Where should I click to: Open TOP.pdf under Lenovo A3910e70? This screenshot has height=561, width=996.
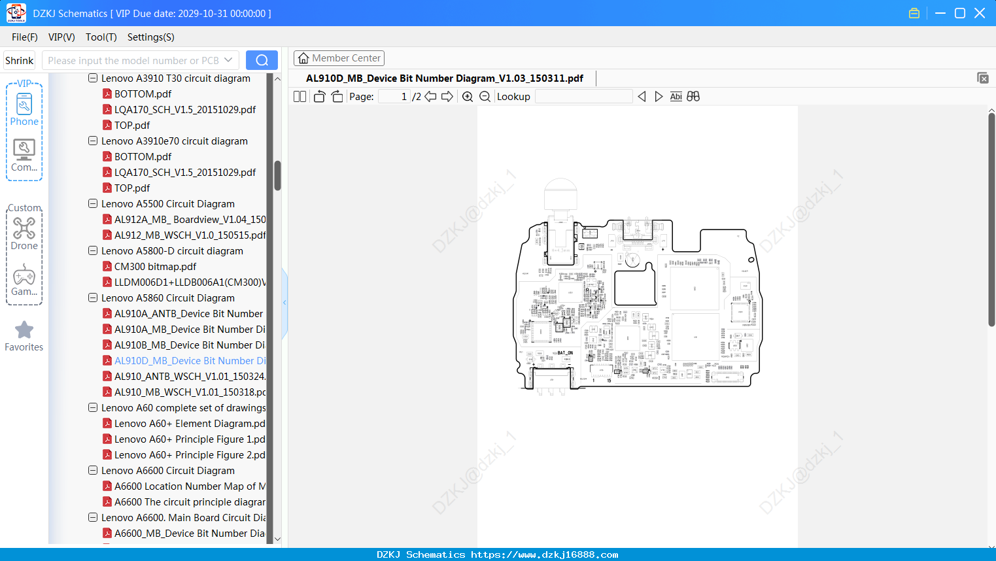[132, 188]
